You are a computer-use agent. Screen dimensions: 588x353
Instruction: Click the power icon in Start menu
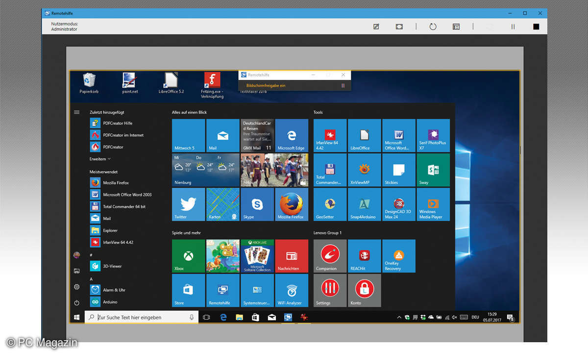(x=76, y=303)
